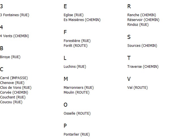The image size is (191, 139).
Task: Click Osselle (ROUTE) street entry
Action: [x=77, y=113]
